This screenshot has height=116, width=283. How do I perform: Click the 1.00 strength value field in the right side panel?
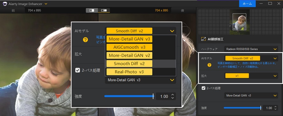pos(269,108)
